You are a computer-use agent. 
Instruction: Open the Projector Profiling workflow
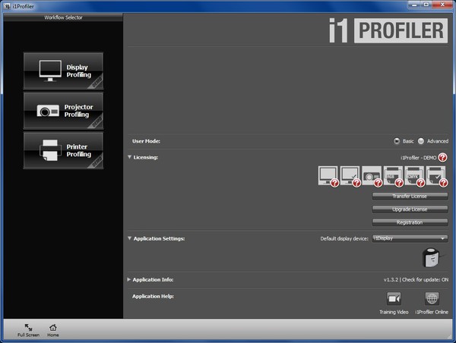[x=63, y=111]
